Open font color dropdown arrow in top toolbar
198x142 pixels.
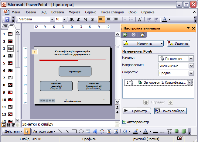[x=169, y=19]
